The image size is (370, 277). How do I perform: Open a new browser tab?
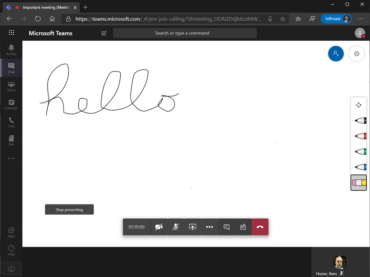click(x=86, y=7)
